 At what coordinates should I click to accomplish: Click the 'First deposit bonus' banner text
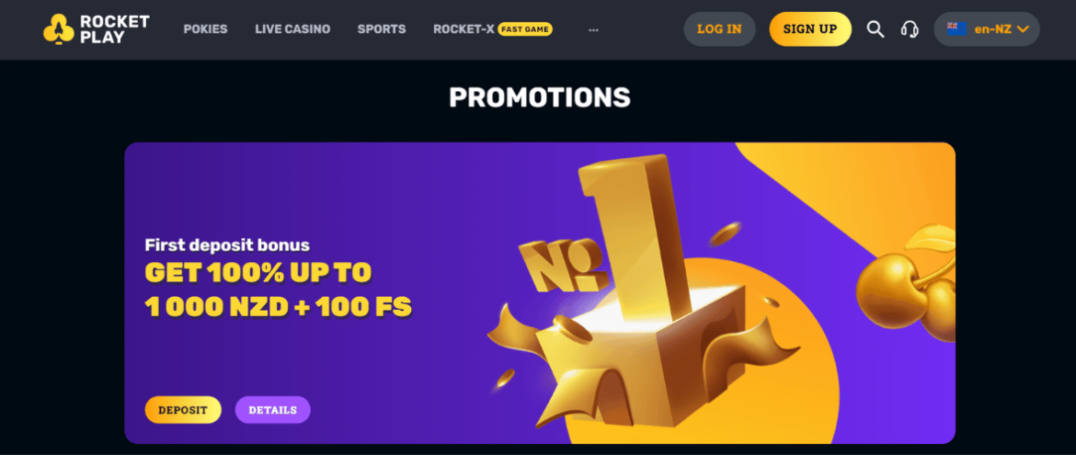click(227, 245)
